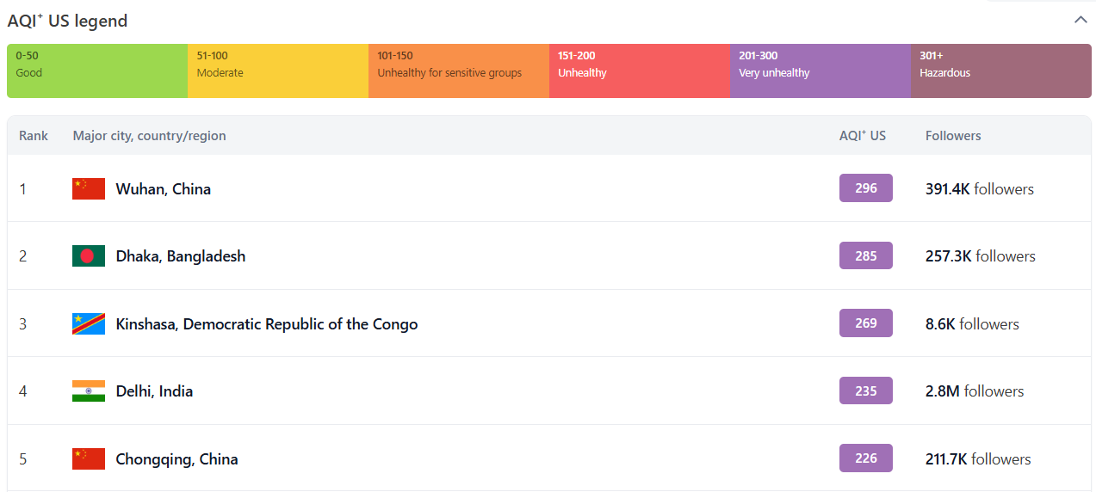Click the yellow Moderate legend swatch
Image resolution: width=1096 pixels, height=492 pixels.
(x=278, y=71)
